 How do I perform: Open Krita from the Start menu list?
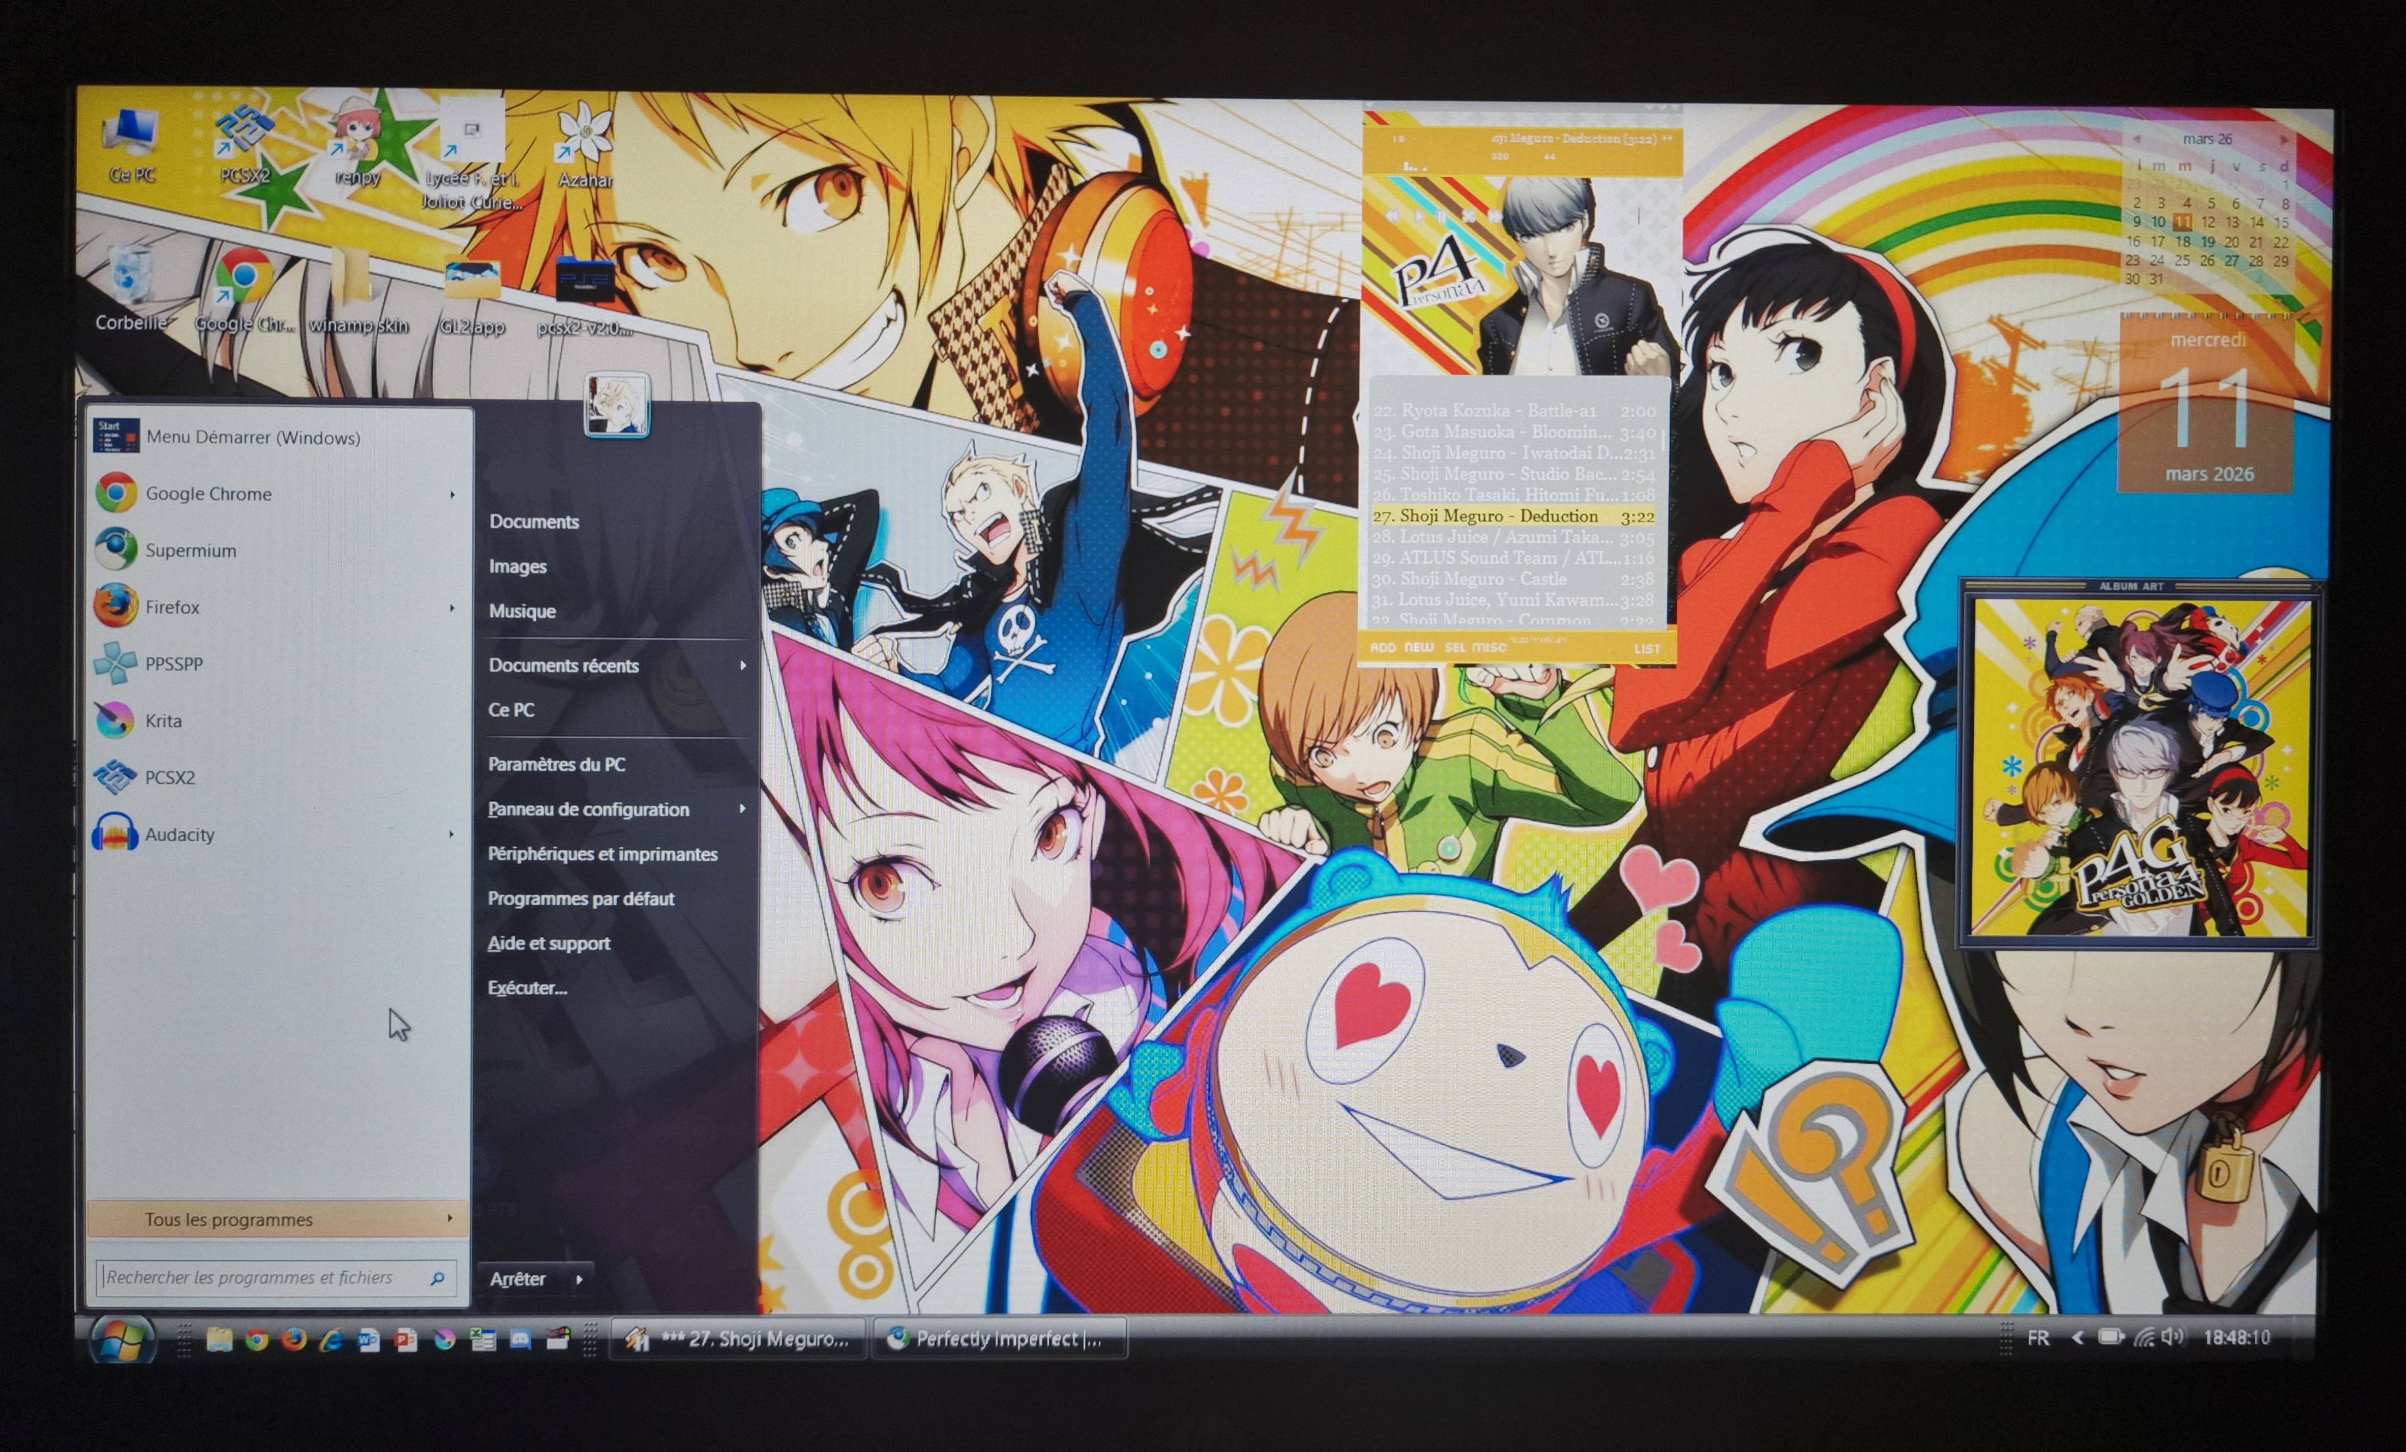pyautogui.click(x=162, y=721)
